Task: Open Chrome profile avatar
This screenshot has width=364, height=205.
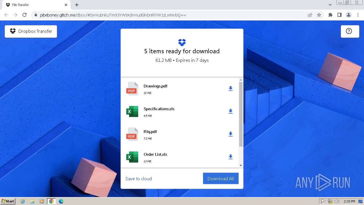Action: click(349, 15)
